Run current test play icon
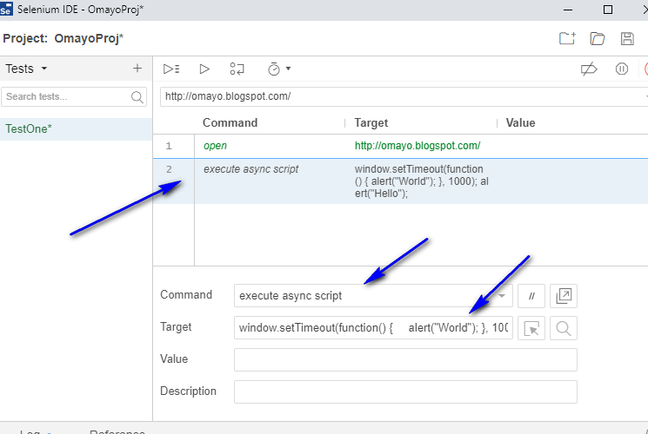The height and width of the screenshot is (434, 648). click(x=204, y=69)
